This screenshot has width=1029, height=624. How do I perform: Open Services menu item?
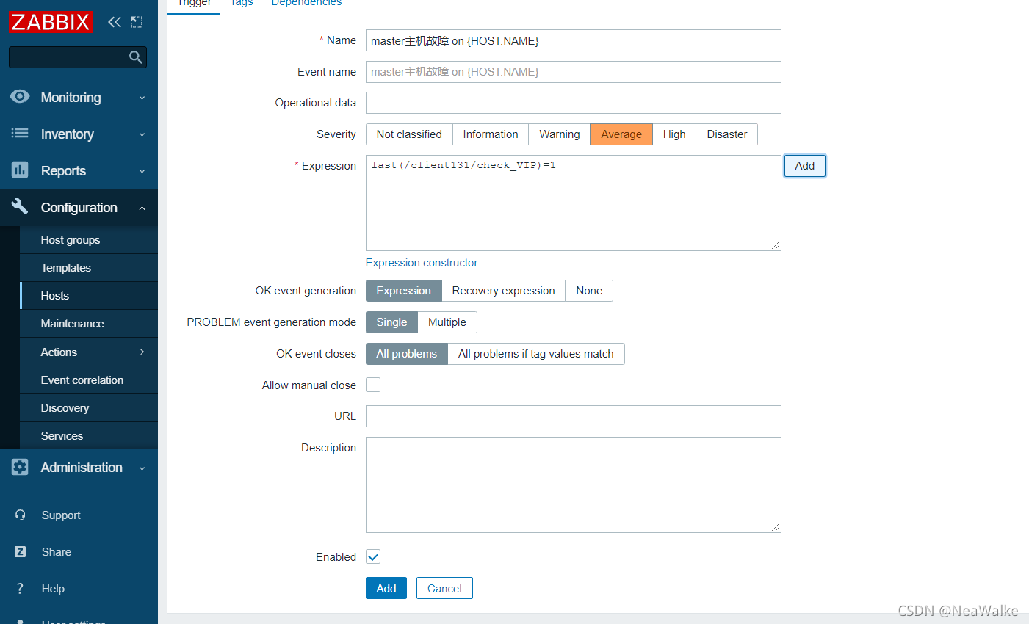89,436
